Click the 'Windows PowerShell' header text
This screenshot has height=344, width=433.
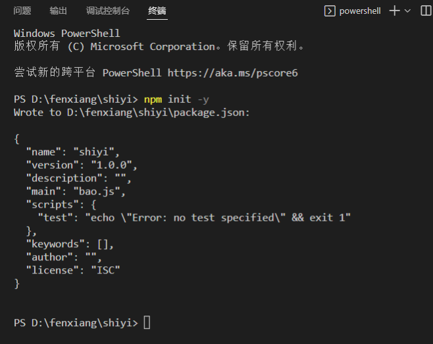[66, 33]
